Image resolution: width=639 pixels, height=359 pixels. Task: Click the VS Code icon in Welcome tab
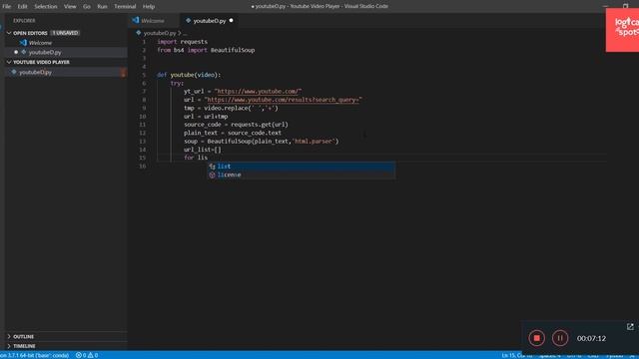[x=136, y=20]
